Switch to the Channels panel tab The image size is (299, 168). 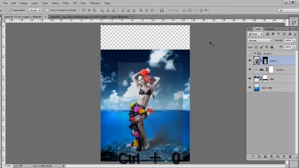(x=270, y=29)
